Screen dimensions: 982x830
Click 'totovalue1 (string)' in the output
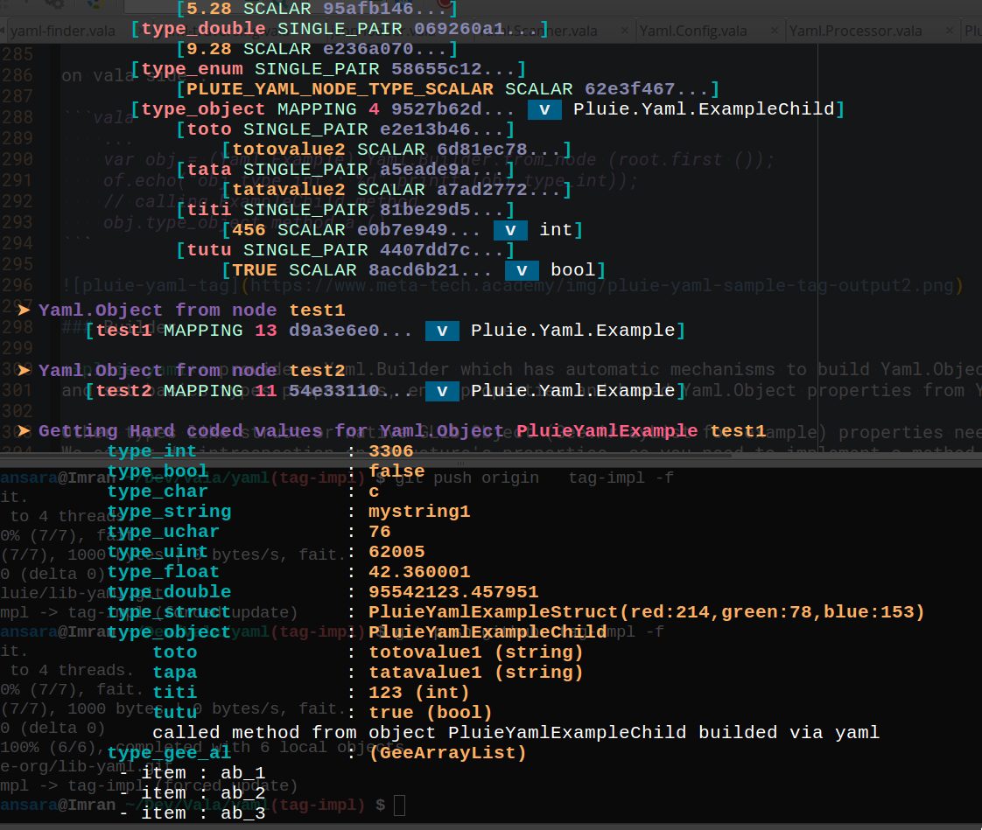coord(476,652)
